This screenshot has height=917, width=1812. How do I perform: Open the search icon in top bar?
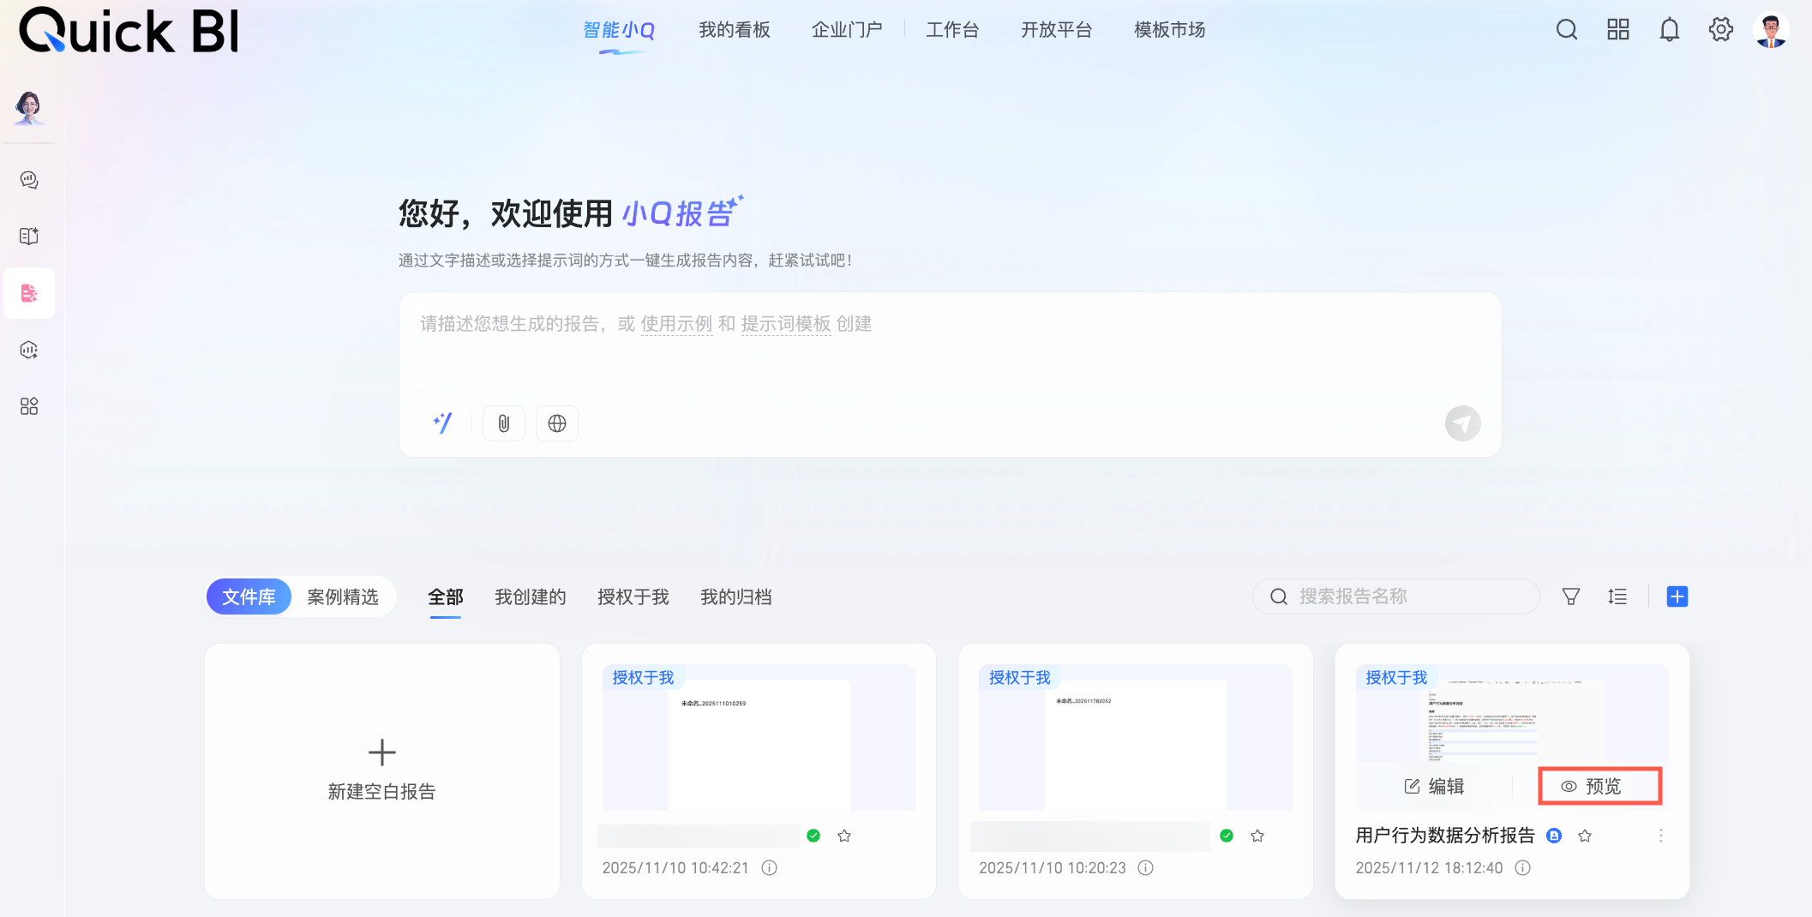click(1567, 30)
